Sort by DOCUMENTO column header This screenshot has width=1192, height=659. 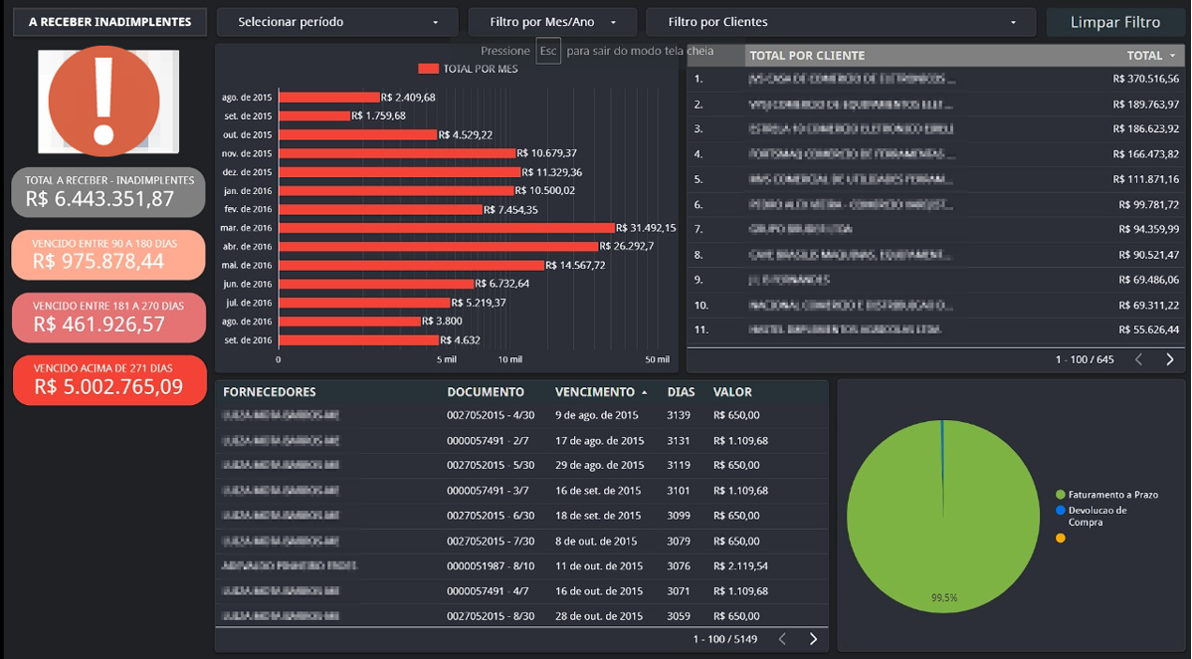(x=485, y=392)
